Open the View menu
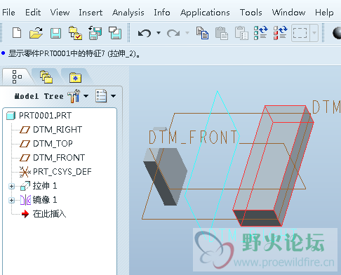This screenshot has height=275, width=341. [x=60, y=12]
